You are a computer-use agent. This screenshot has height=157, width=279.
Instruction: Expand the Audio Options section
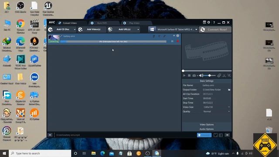coord(207,129)
